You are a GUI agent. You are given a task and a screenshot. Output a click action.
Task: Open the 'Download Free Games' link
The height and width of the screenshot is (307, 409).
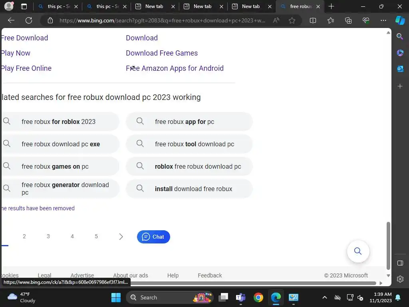pyautogui.click(x=162, y=53)
